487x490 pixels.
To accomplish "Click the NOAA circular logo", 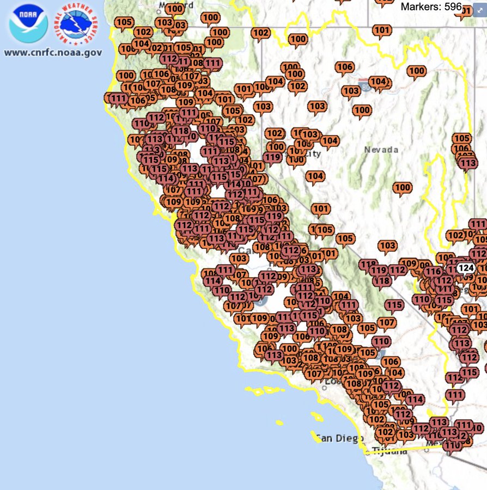I will click(x=28, y=23).
